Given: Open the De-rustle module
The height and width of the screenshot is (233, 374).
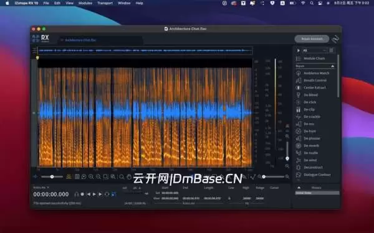Looking at the screenshot, I should 310,153.
